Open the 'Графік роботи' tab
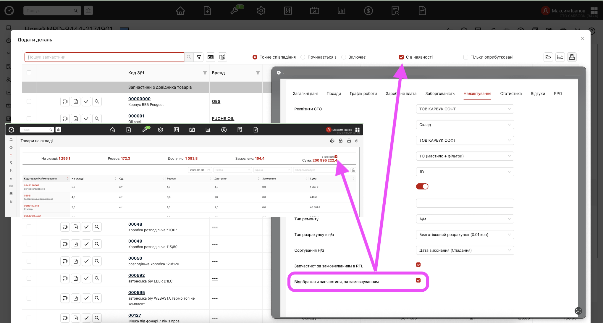The image size is (603, 323). point(363,93)
